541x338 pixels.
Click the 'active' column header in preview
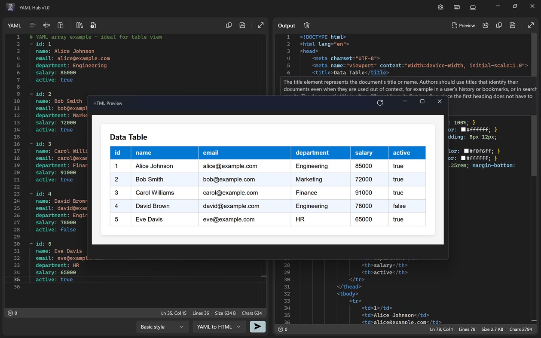click(x=407, y=153)
